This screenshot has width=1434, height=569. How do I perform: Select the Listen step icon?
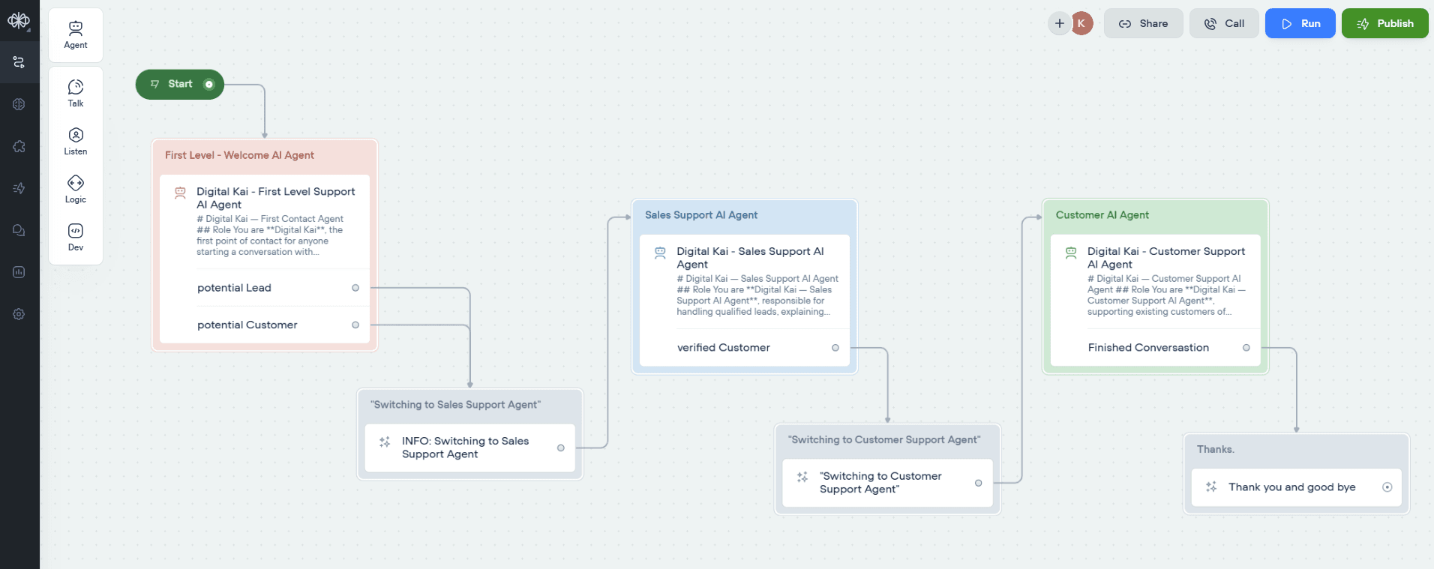(x=76, y=141)
